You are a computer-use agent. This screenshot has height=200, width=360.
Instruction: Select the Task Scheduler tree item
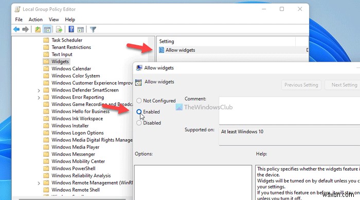pyautogui.click(x=67, y=40)
